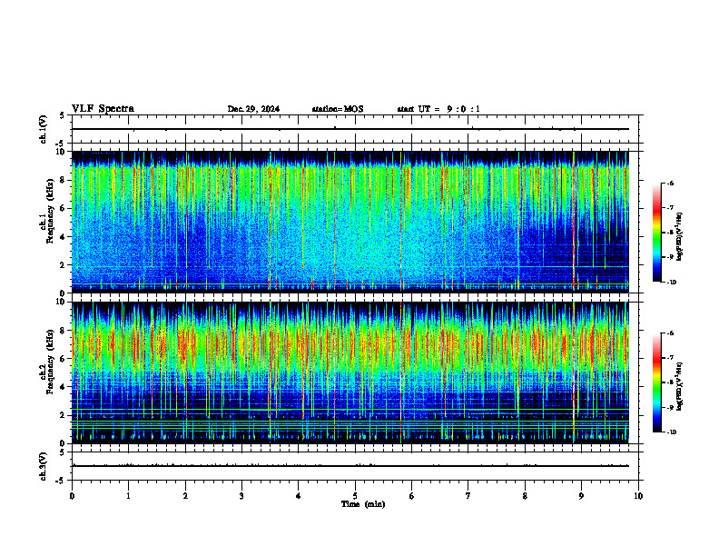Click the time axis tick label "6"

tap(412, 496)
